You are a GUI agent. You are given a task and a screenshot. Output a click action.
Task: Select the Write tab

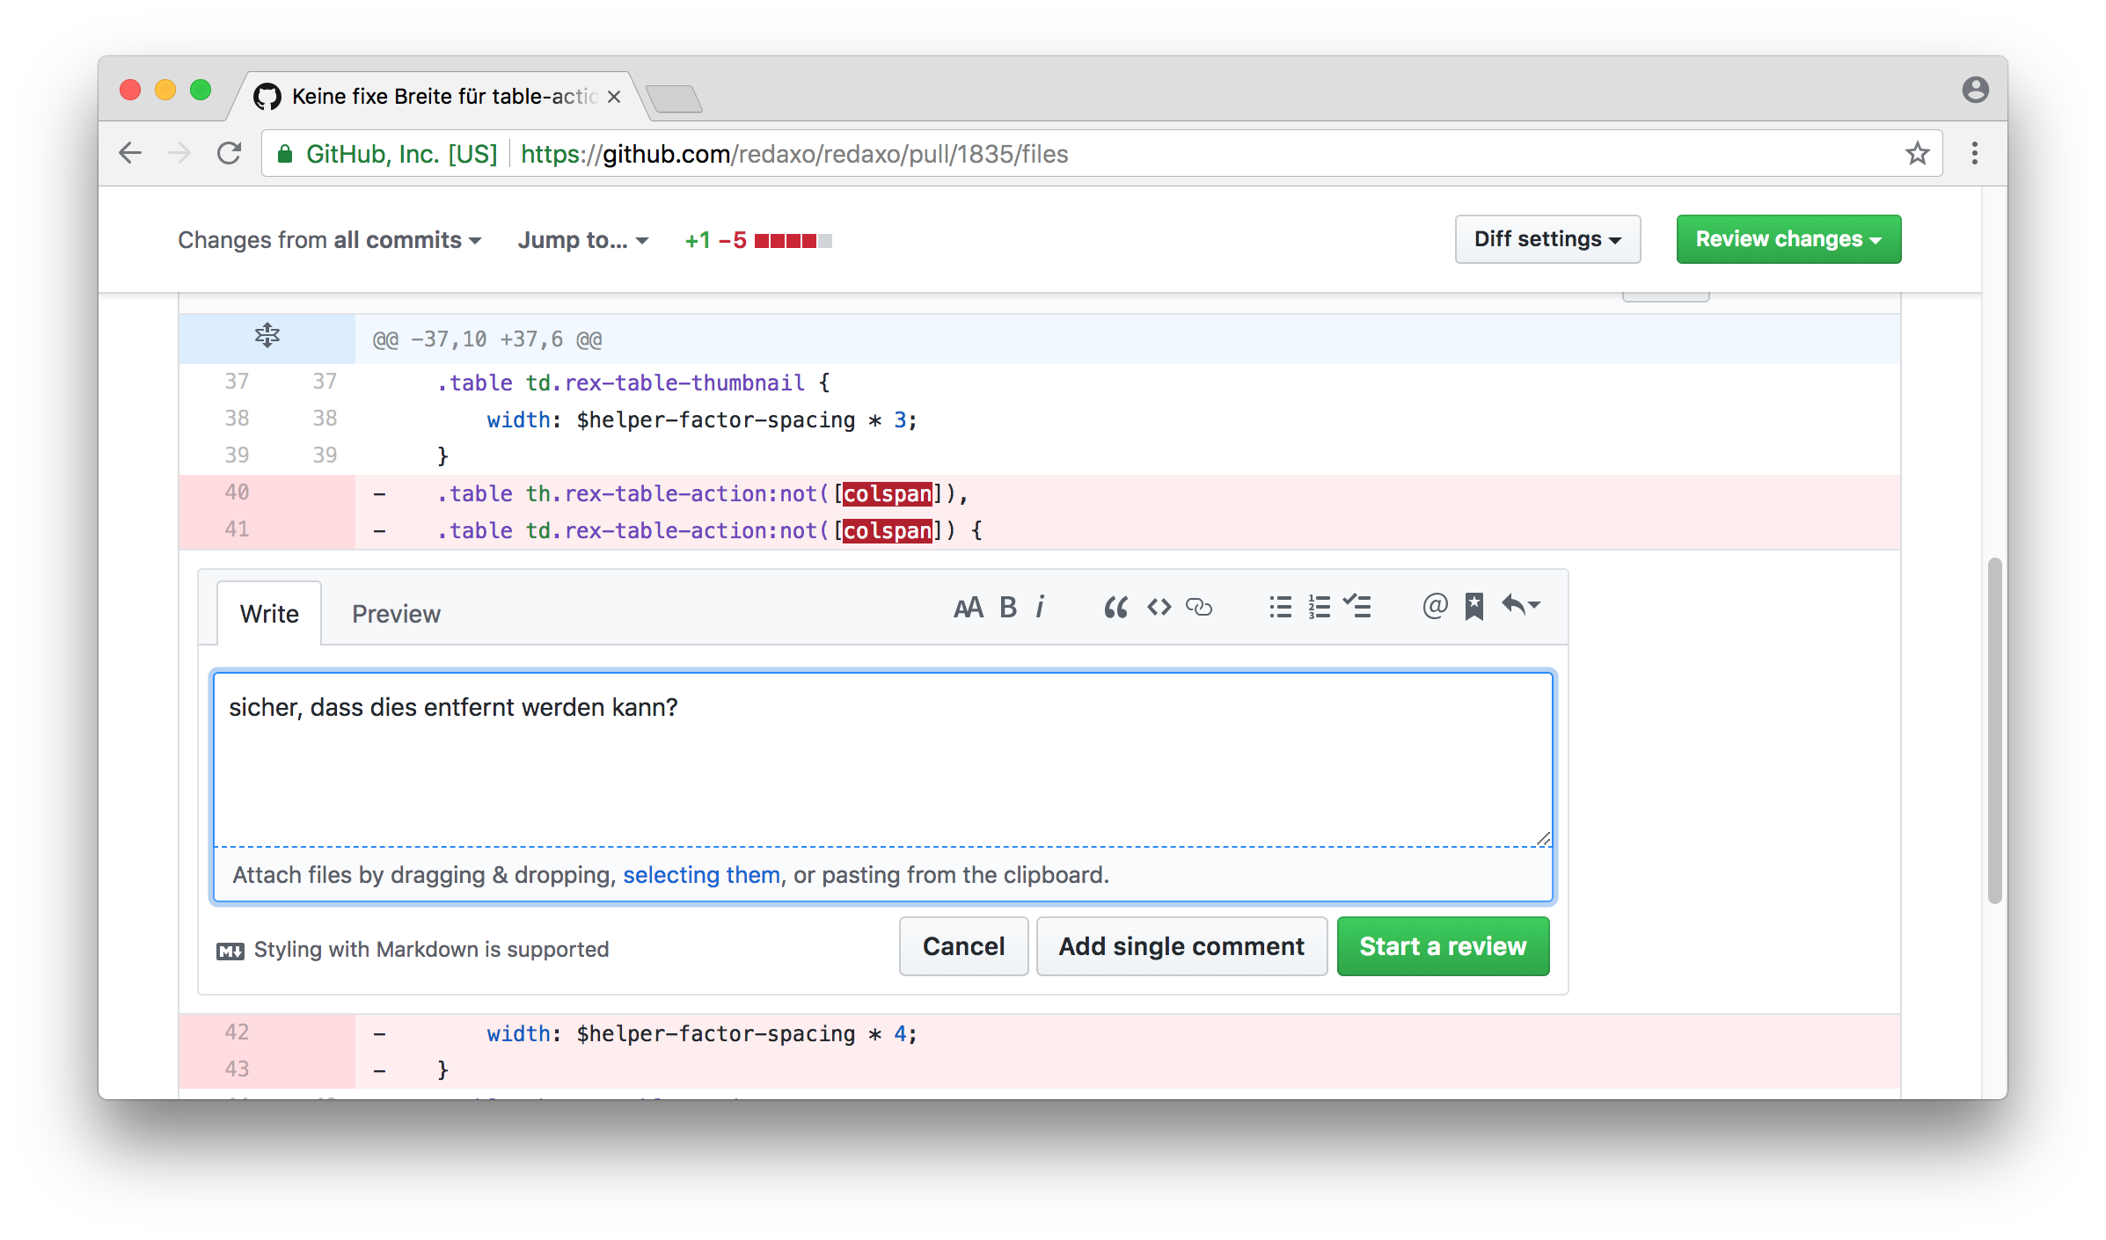pos(269,614)
